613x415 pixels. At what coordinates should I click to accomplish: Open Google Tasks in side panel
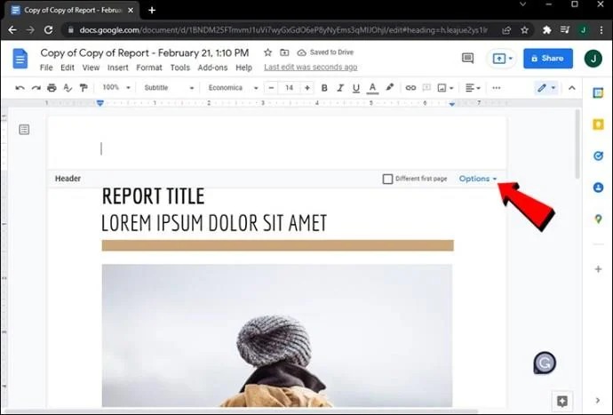click(x=598, y=156)
